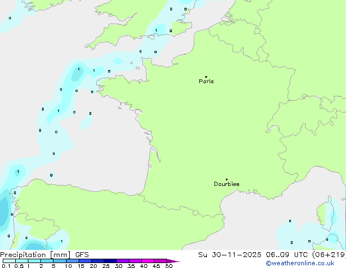Screen dimensions: 346x268
Task: Click the weatheronline.co.uk copyright link
Action: pyautogui.click(x=300, y=263)
